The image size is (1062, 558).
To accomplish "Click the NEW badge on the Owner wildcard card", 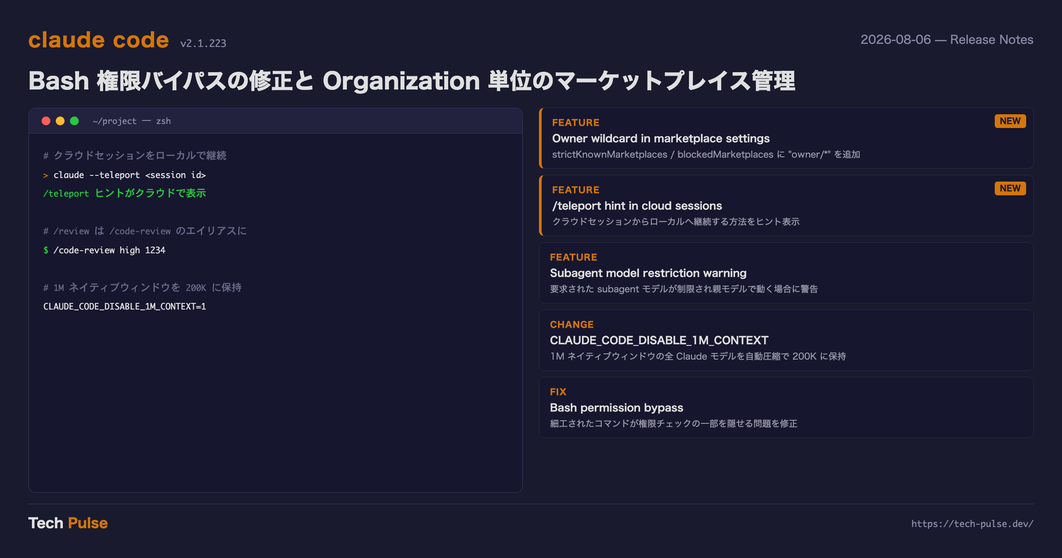I will coord(1010,121).
